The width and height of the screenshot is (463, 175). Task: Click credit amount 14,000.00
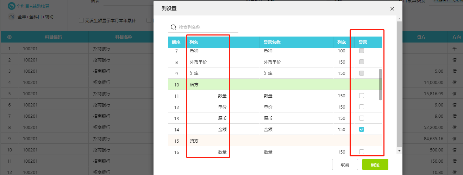point(434,83)
